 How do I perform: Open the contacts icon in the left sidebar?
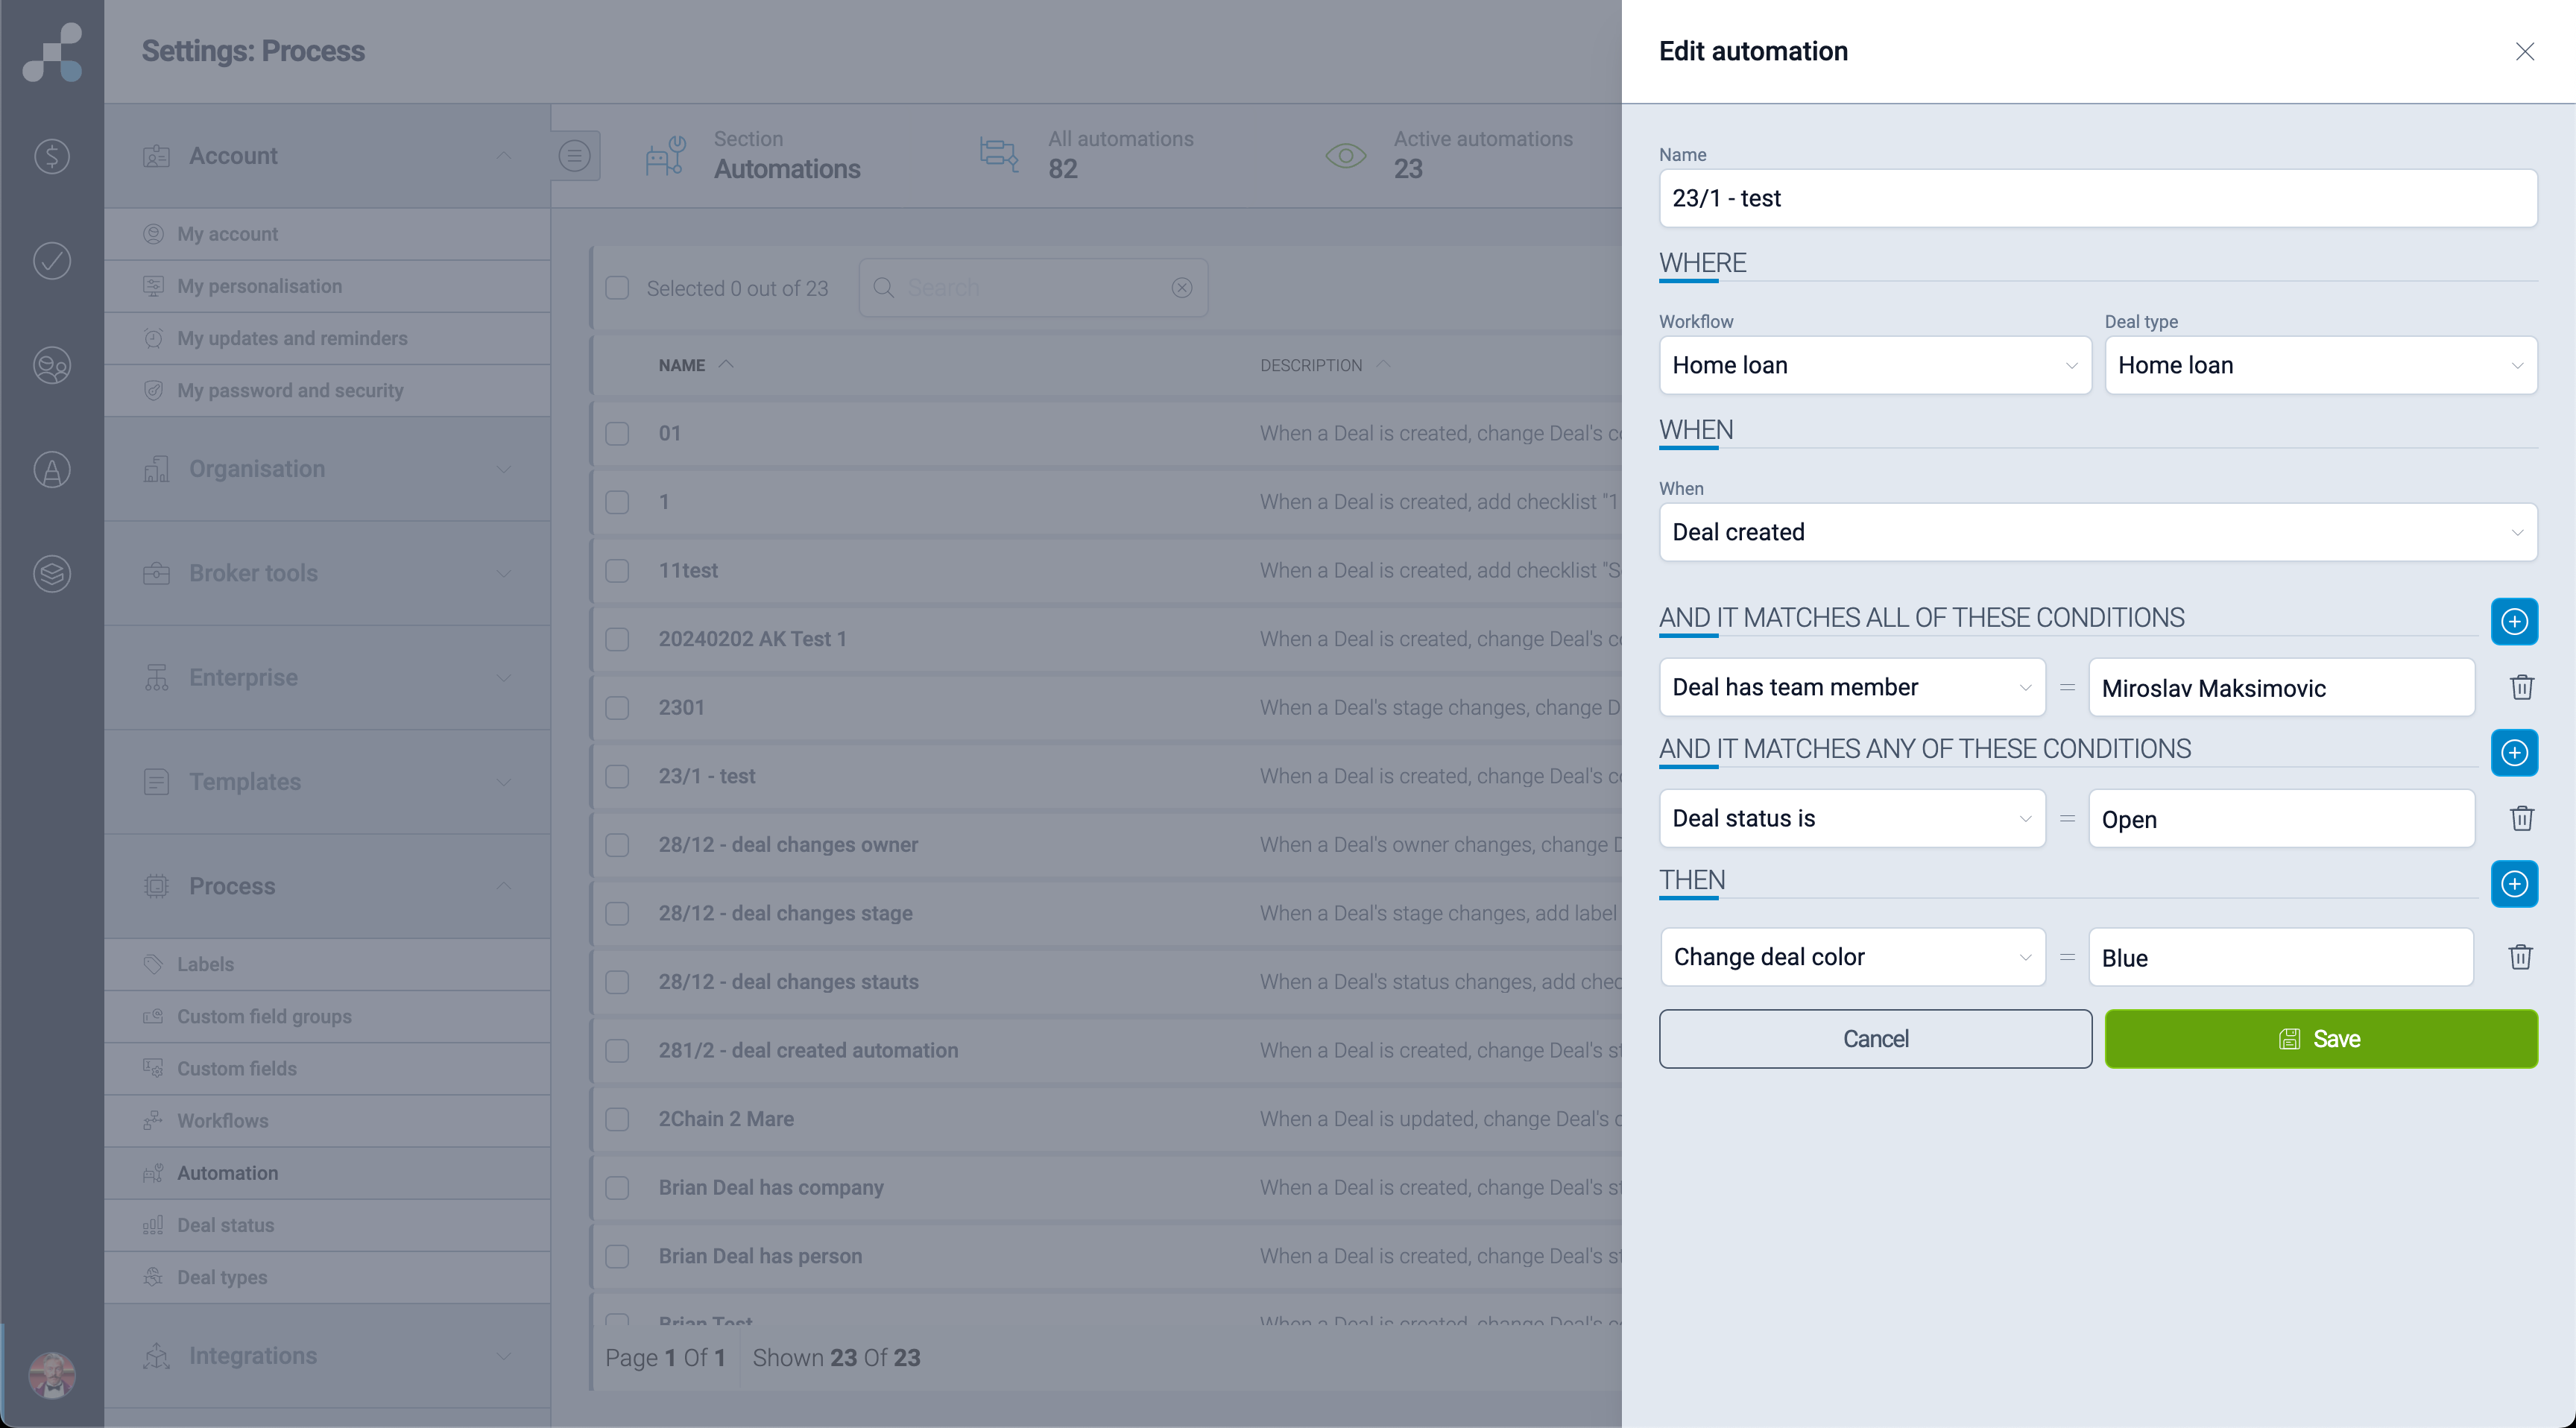click(x=51, y=366)
